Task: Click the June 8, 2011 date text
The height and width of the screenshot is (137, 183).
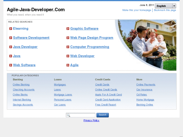Action: [x=147, y=5]
